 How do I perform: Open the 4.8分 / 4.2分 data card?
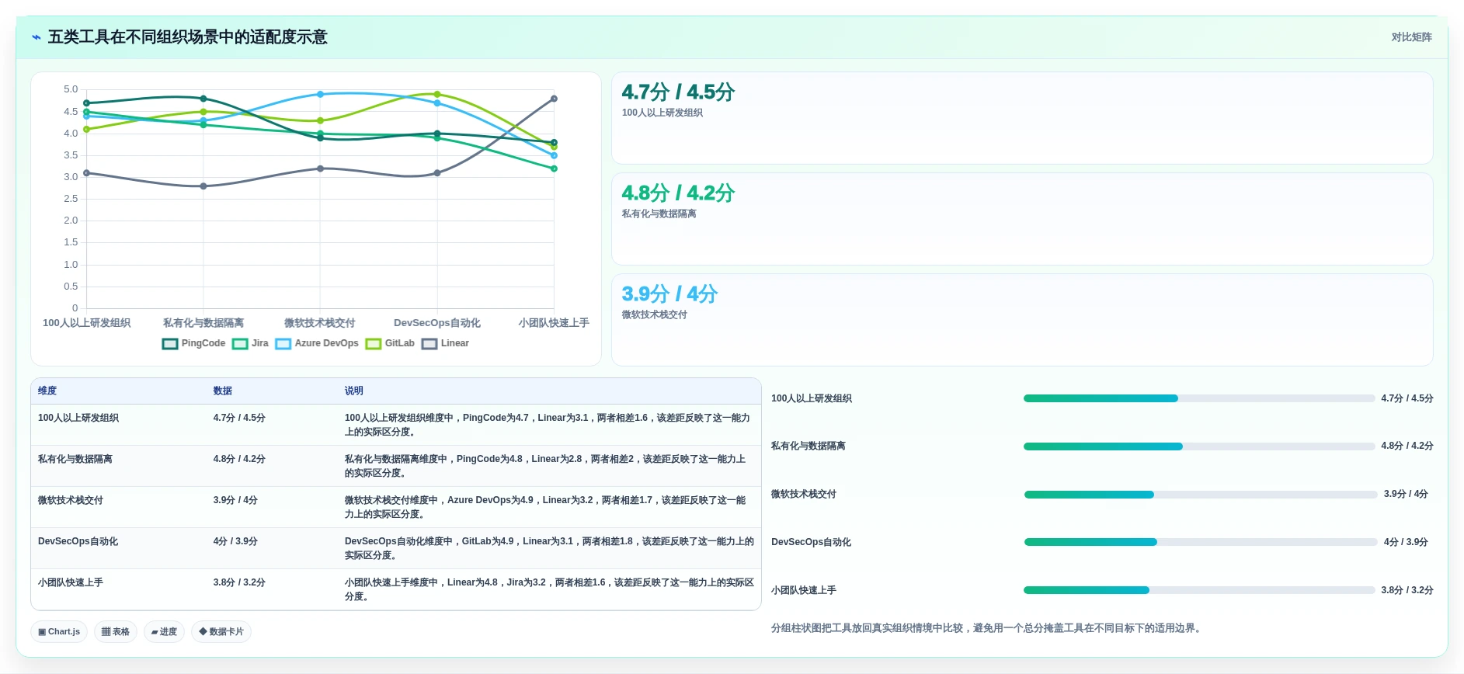pyautogui.click(x=1022, y=219)
